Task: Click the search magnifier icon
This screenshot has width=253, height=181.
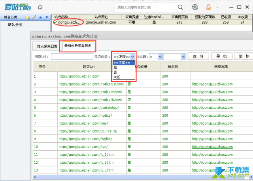Action: (180, 7)
